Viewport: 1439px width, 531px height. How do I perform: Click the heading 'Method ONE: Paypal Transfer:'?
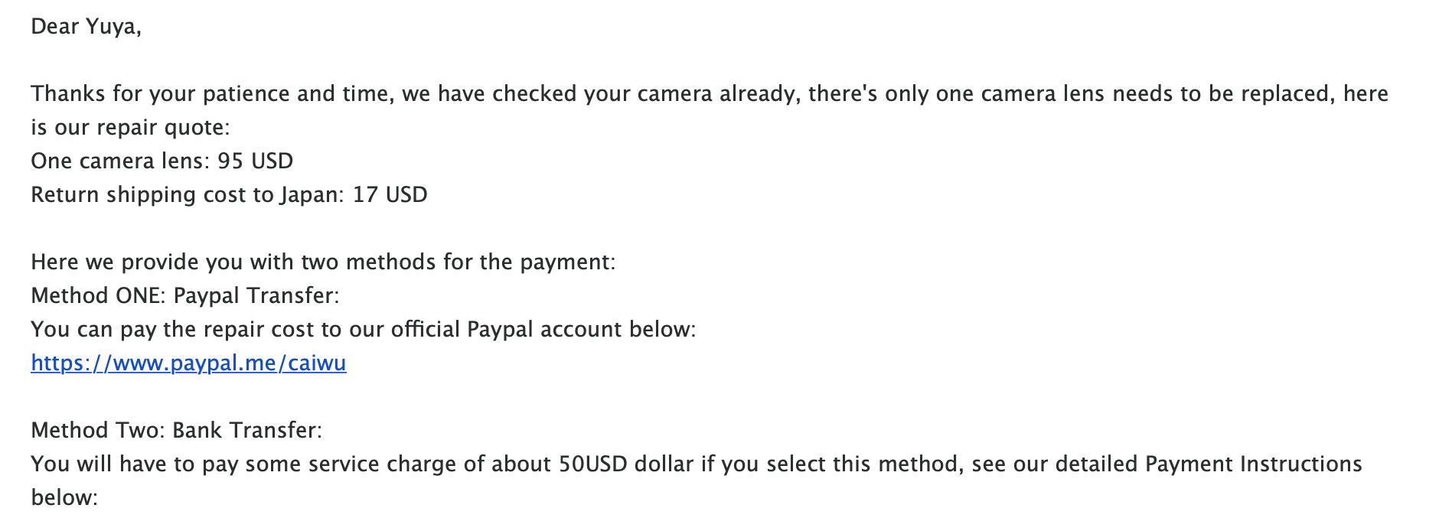185,296
